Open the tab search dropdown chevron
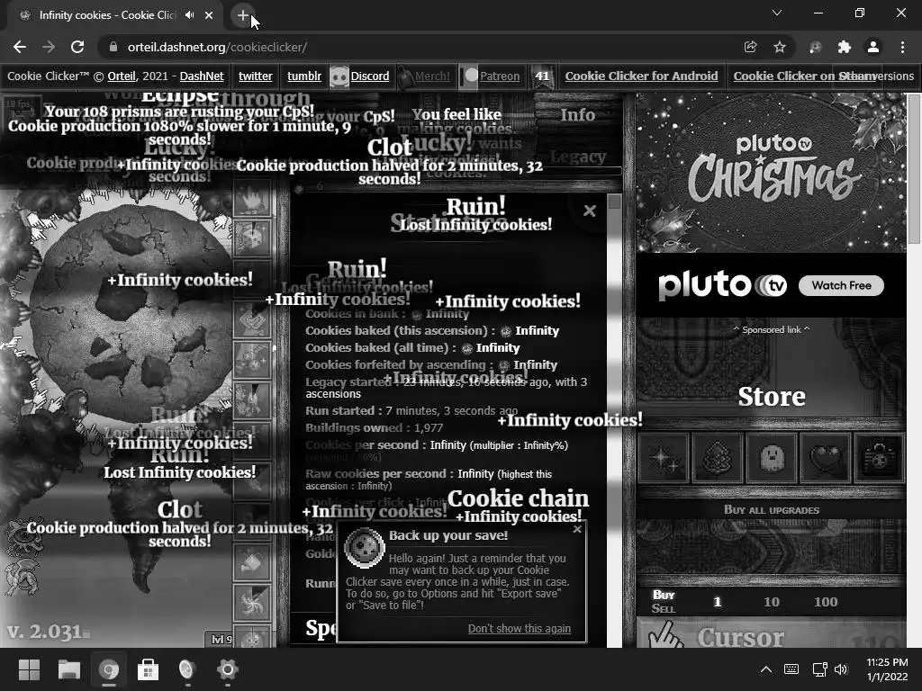The height and width of the screenshot is (691, 922). 777,13
